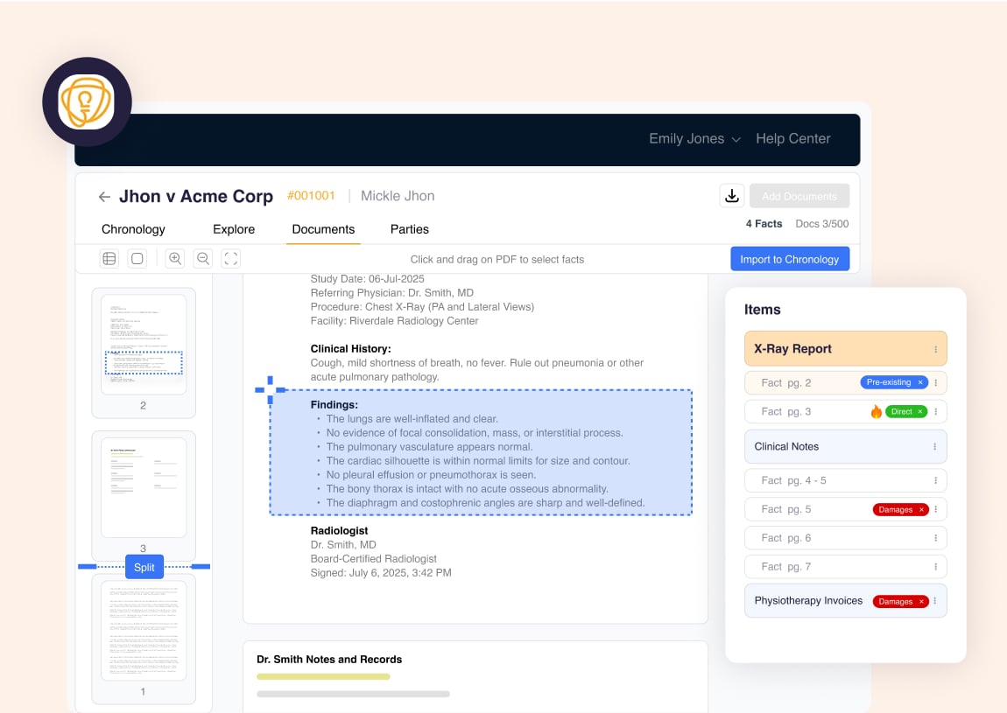
Task: Click the fire icon on Fact pg. 3
Action: [x=876, y=411]
